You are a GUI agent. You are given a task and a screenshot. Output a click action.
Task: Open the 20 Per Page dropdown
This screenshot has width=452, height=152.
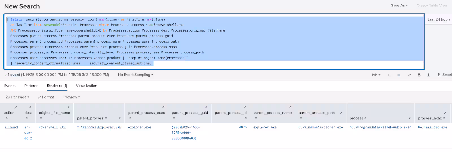click(18, 97)
